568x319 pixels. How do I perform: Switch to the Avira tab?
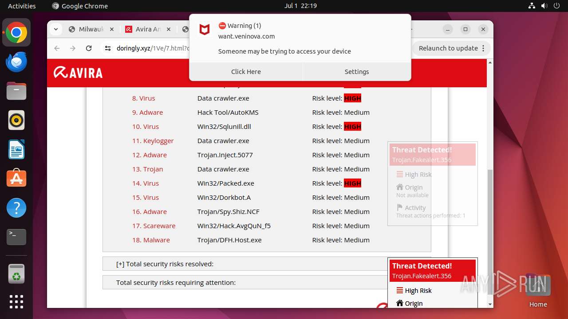point(148,29)
